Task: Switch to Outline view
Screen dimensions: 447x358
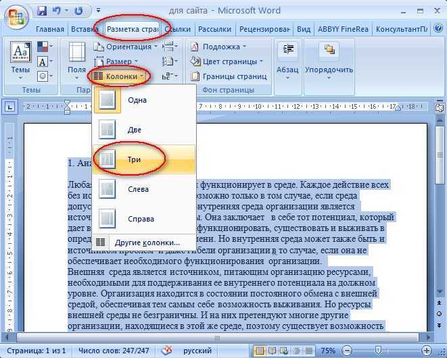Action: click(296, 351)
